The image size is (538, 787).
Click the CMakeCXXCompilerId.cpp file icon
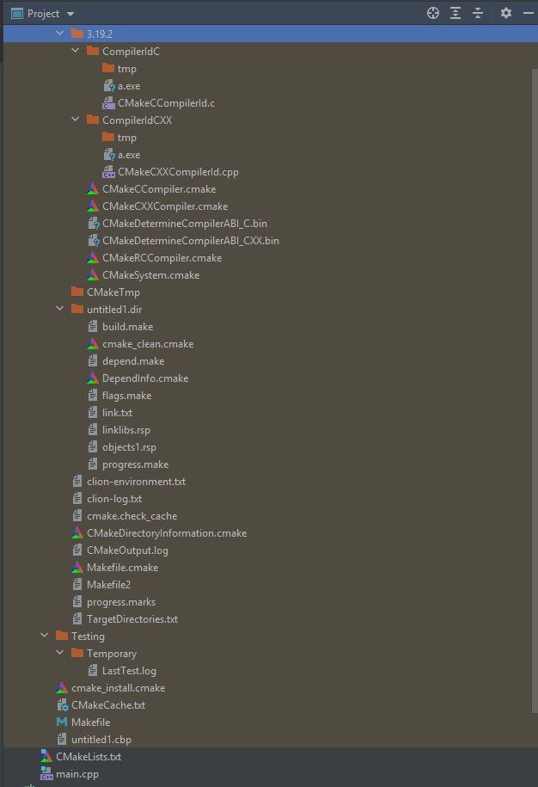[x=108, y=172]
